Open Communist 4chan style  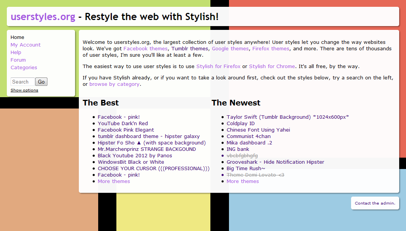[249, 136]
